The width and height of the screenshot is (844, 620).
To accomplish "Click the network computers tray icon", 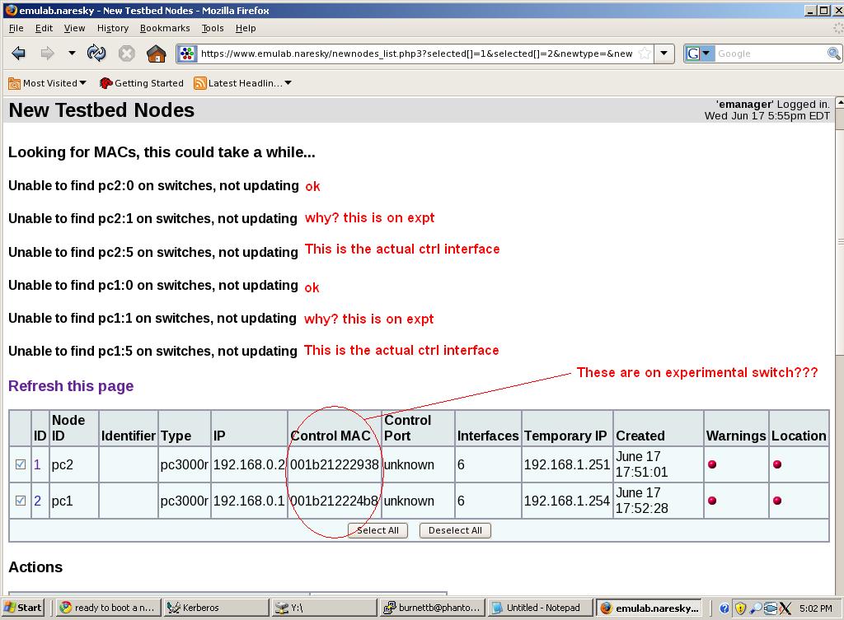I will [x=771, y=608].
